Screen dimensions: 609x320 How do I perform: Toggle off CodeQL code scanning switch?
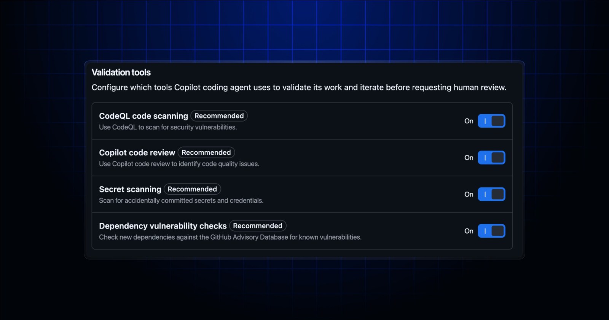click(491, 121)
